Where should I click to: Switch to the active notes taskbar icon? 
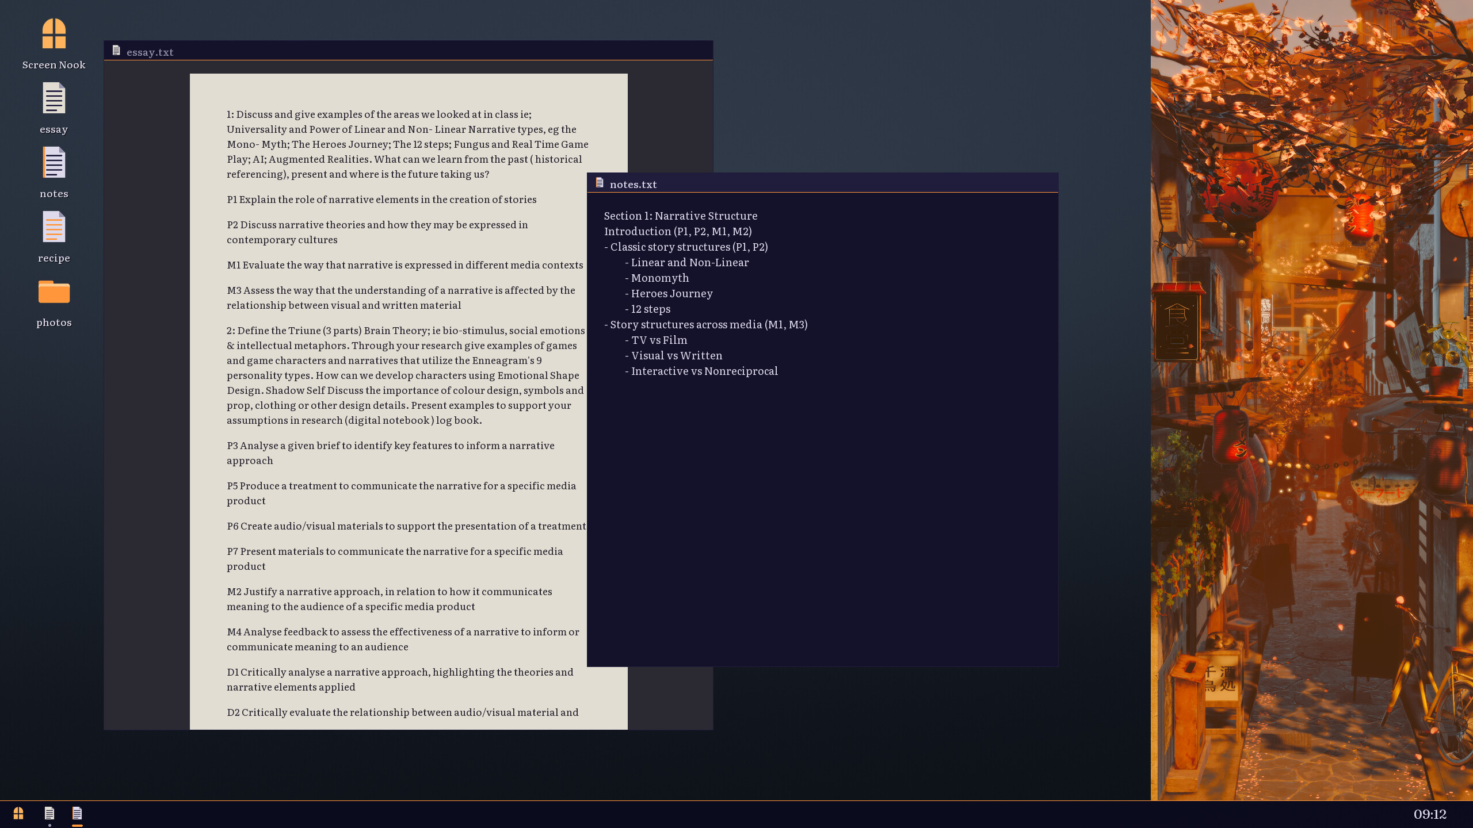(77, 813)
